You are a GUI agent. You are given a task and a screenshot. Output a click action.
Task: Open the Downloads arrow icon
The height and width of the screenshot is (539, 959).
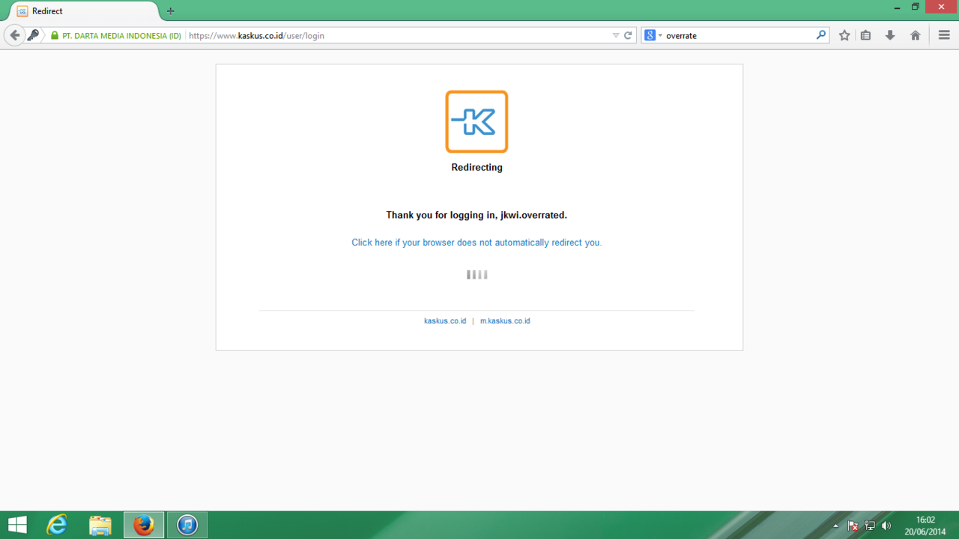tap(890, 35)
